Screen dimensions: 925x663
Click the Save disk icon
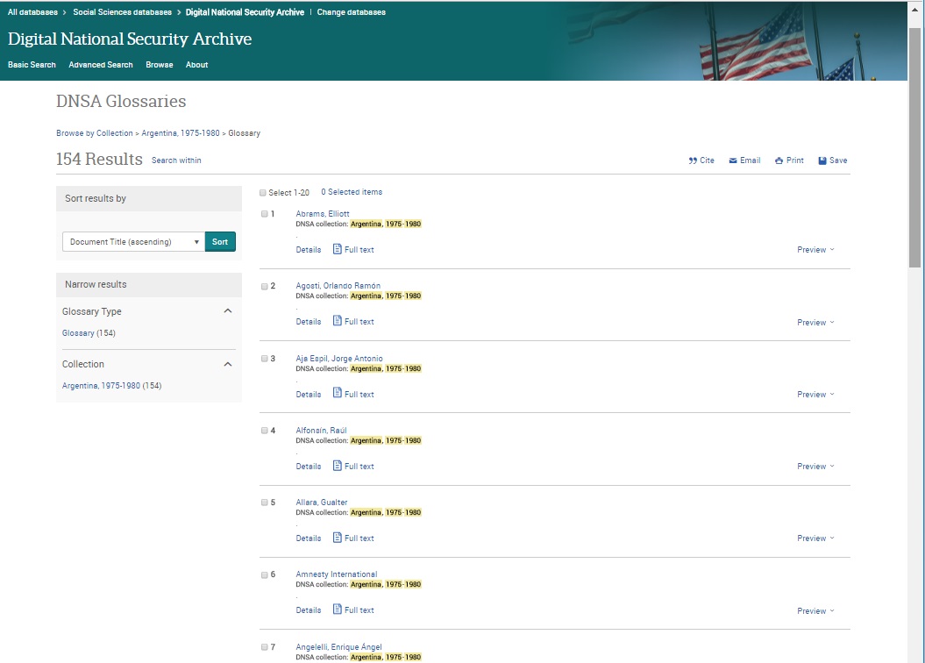(x=822, y=160)
